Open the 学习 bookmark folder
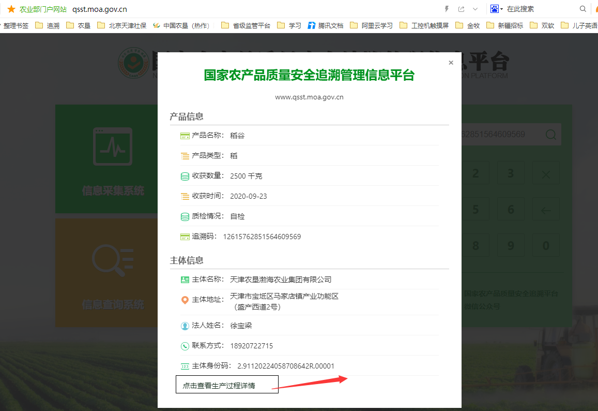 click(x=289, y=25)
